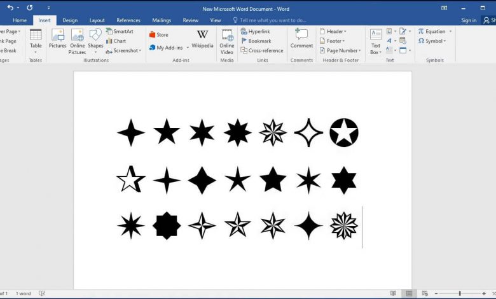
Task: Switch to Print Layout view
Action: click(x=409, y=293)
